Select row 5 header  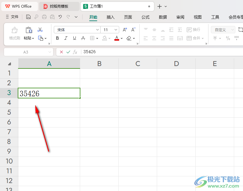coord(9,112)
